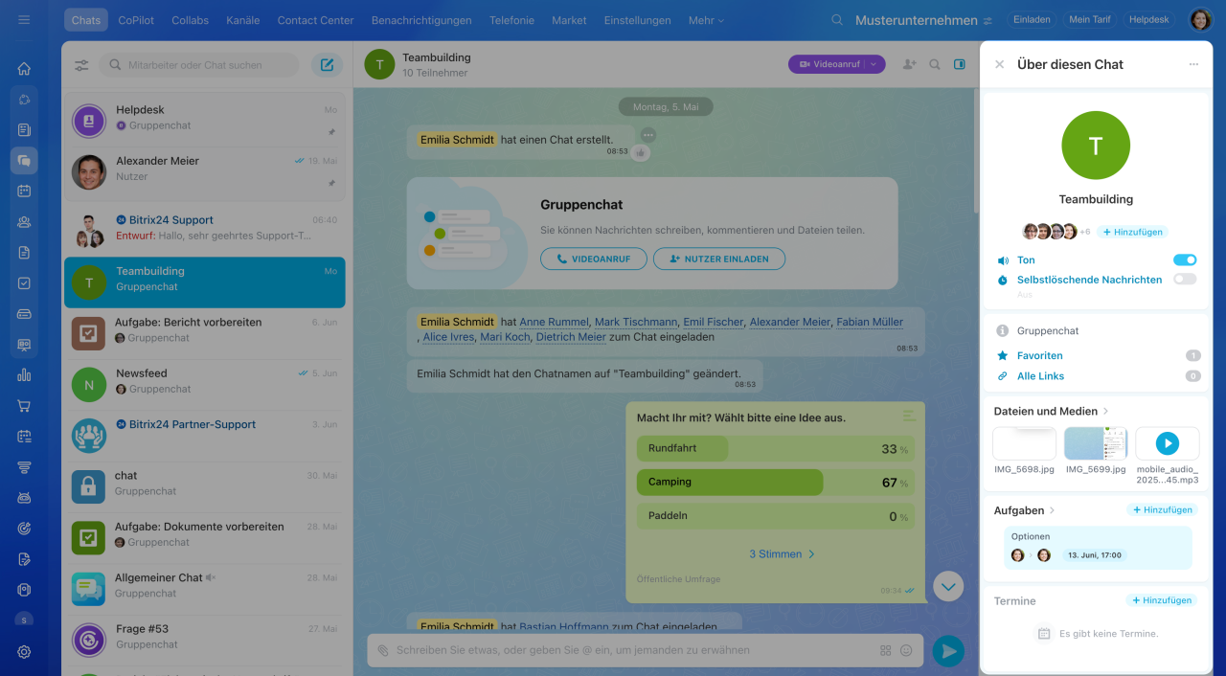Click the VIDEOANRUF button in Gruppenchat card
The image size is (1226, 676).
(x=594, y=259)
